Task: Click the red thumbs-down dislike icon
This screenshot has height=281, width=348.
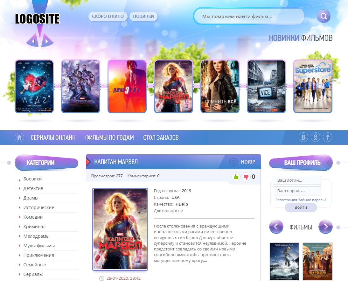Action: point(246,177)
